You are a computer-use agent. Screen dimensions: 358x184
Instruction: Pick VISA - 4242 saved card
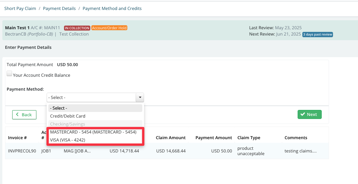point(95,140)
